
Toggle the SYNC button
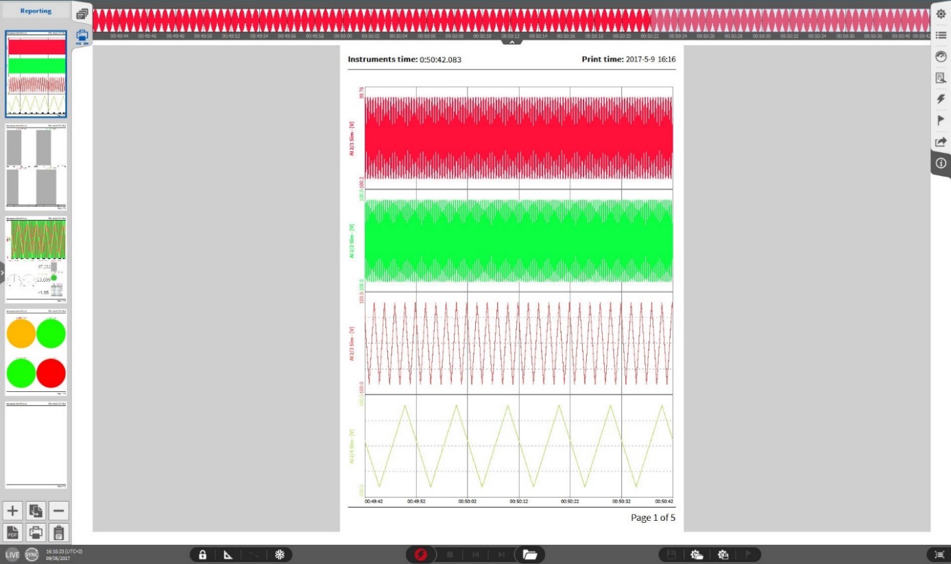click(32, 554)
